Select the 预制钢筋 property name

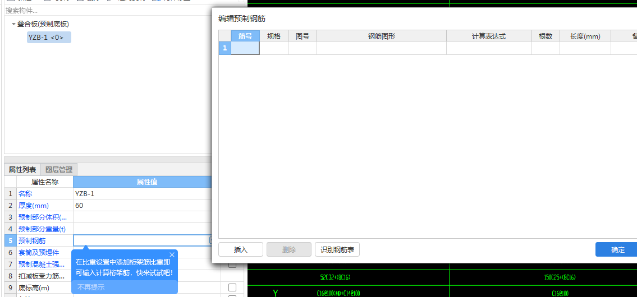click(x=45, y=240)
